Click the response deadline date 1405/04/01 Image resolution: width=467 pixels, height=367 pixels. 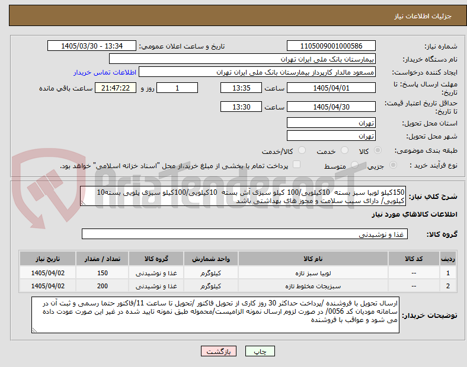pyautogui.click(x=331, y=88)
